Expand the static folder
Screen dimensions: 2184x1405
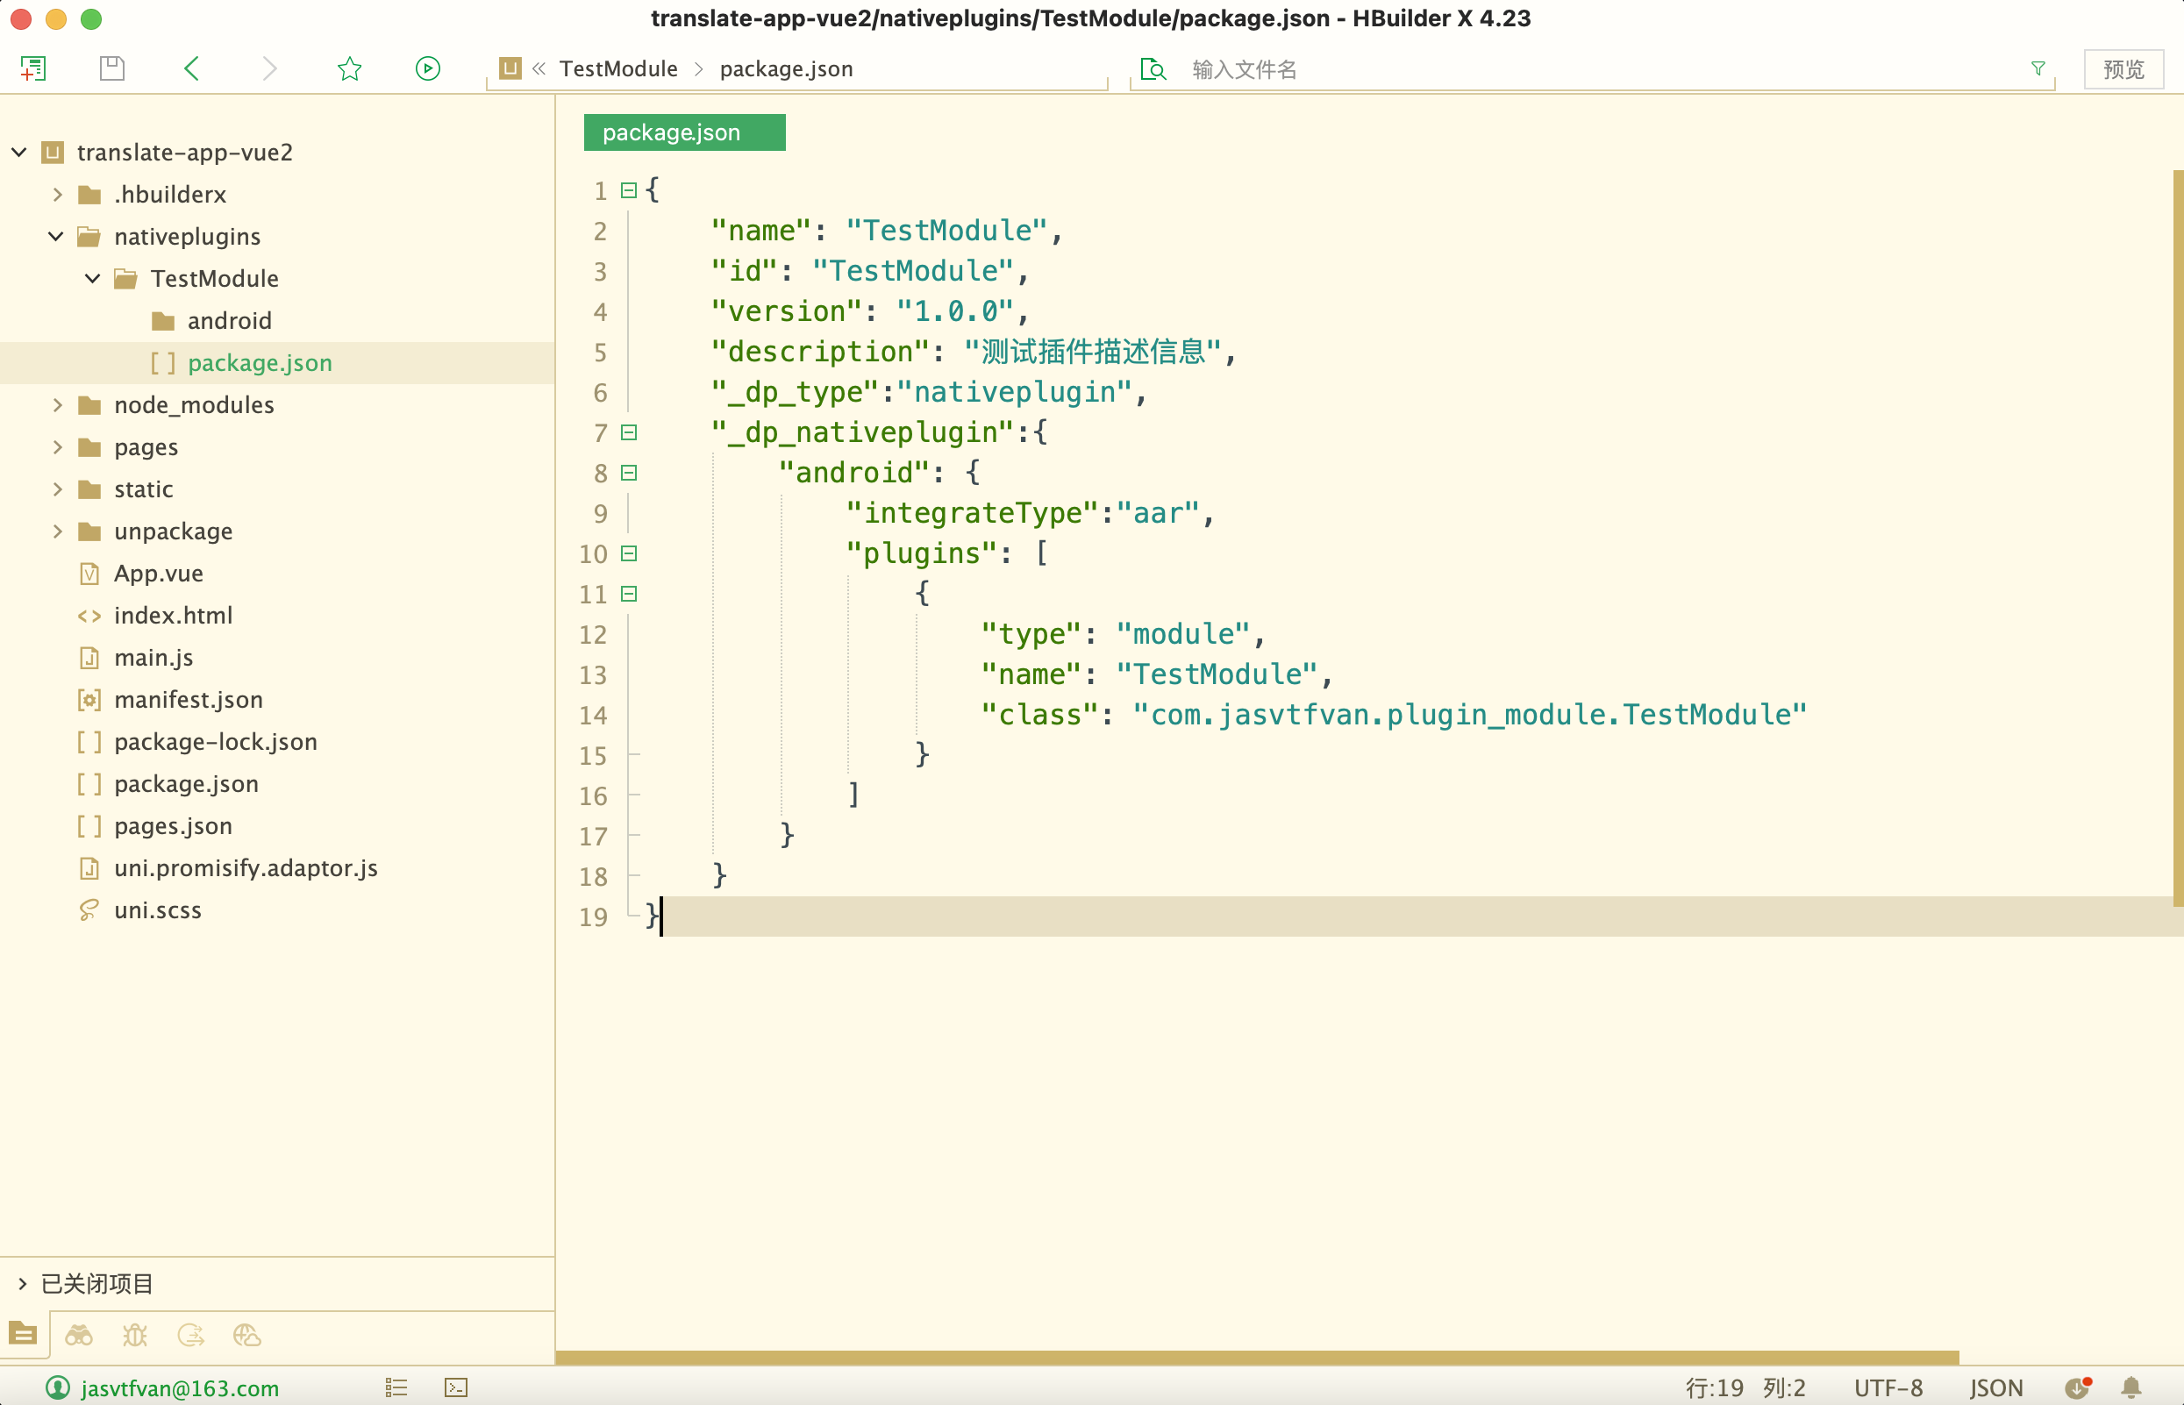pyautogui.click(x=56, y=489)
